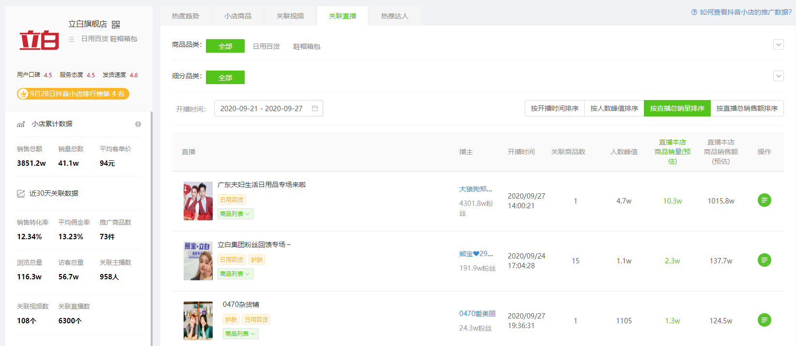Open streamer 0470爱美丽 profile link
The height and width of the screenshot is (346, 796).
point(477,314)
